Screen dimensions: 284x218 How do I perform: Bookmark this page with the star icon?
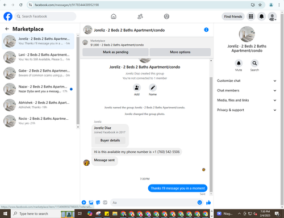[260, 5]
